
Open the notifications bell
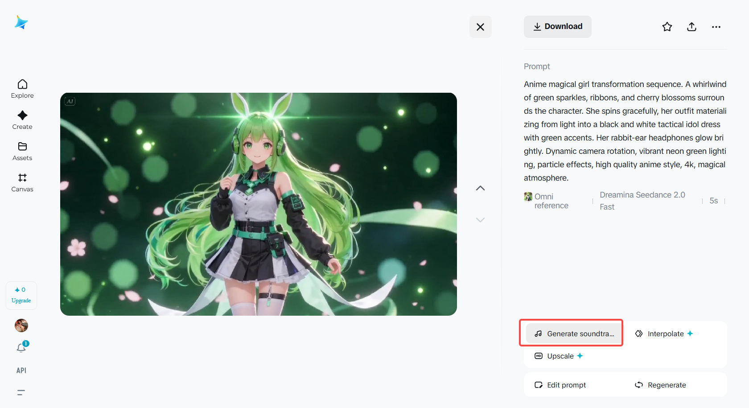(21, 347)
